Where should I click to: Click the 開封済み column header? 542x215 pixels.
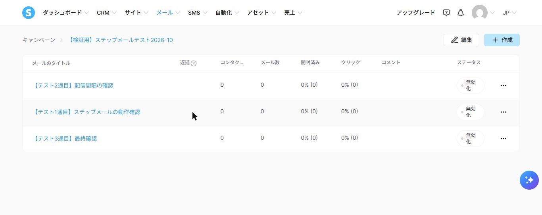pos(310,63)
